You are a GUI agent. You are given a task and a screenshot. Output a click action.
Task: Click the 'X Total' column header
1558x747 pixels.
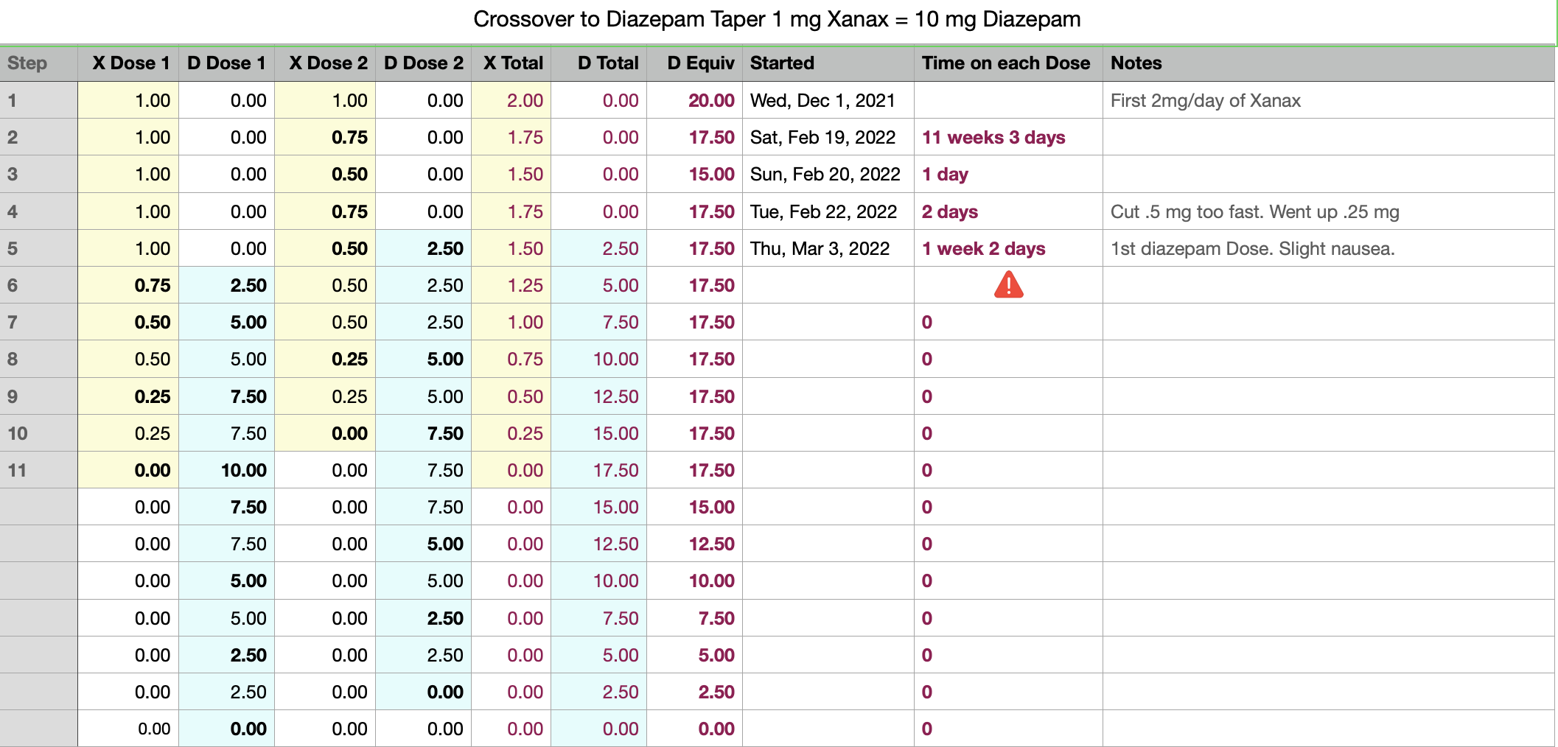[x=511, y=63]
